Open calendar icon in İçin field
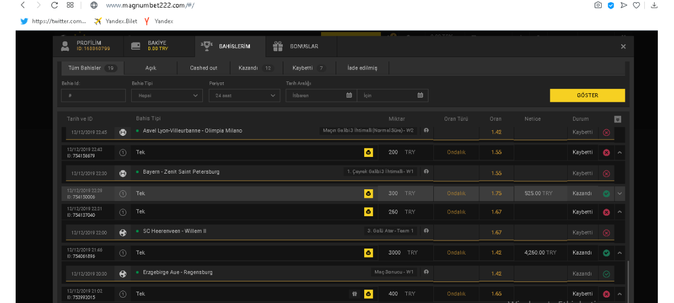The image size is (674, 303). 420,95
